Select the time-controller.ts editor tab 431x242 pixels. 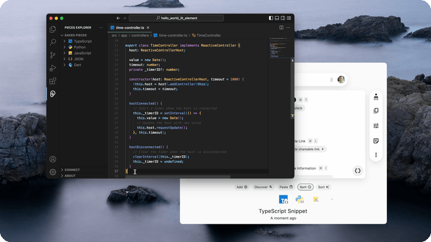[130, 28]
